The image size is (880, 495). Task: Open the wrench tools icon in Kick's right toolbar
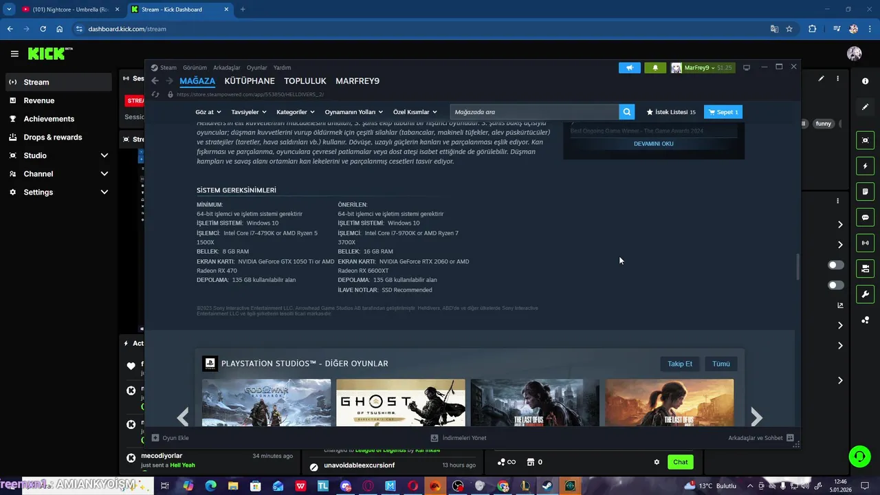point(865,294)
